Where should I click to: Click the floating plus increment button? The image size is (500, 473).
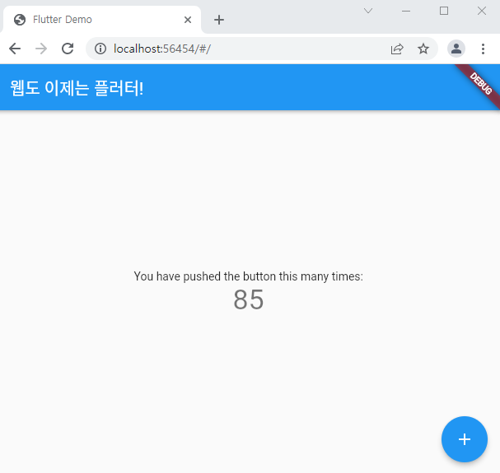tap(465, 439)
